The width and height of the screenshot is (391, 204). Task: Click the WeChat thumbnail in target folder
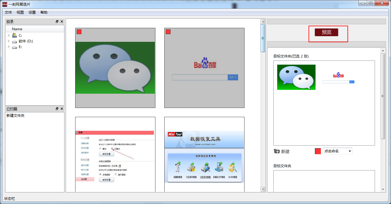[296, 77]
